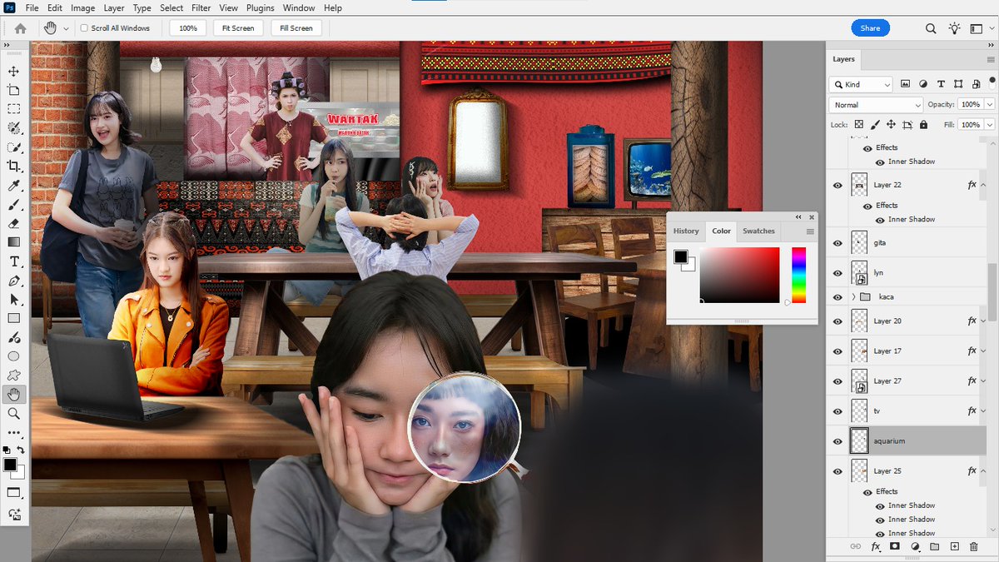Delete the selected layer via trash icon
This screenshot has height=562, width=999.
click(973, 546)
